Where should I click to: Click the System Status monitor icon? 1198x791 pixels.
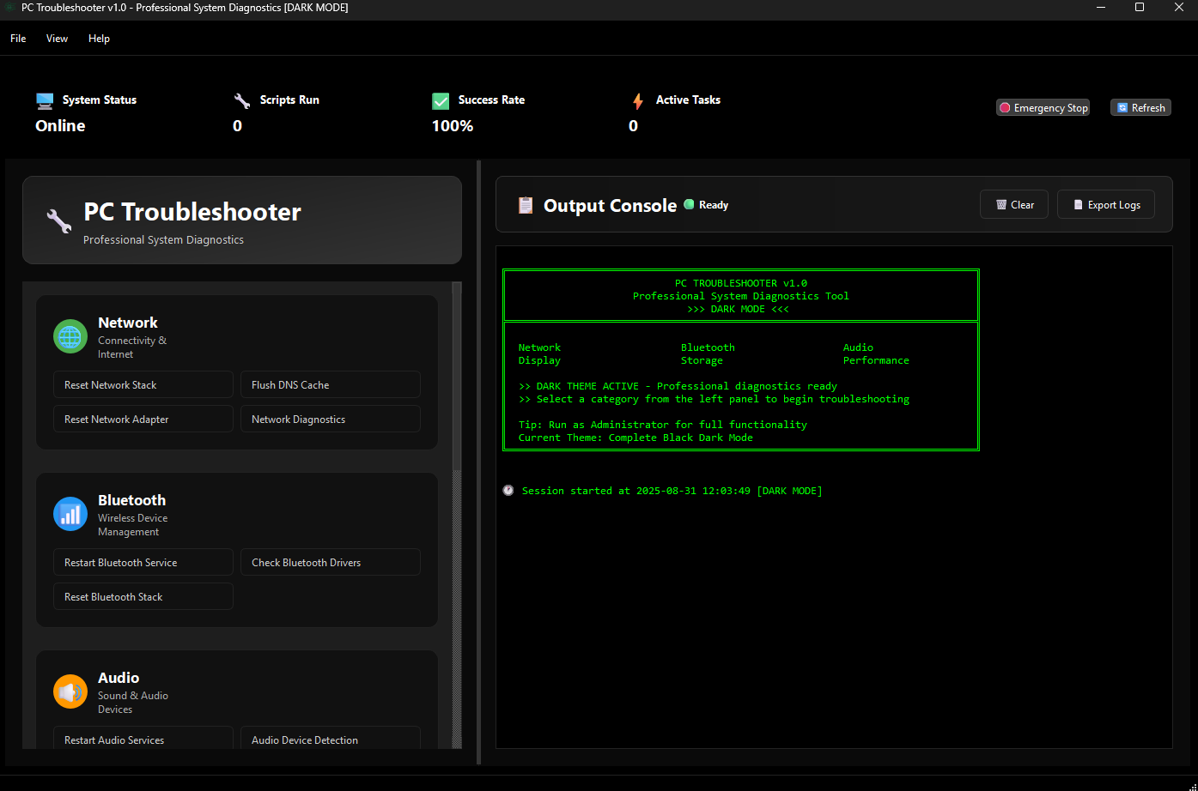click(x=44, y=100)
